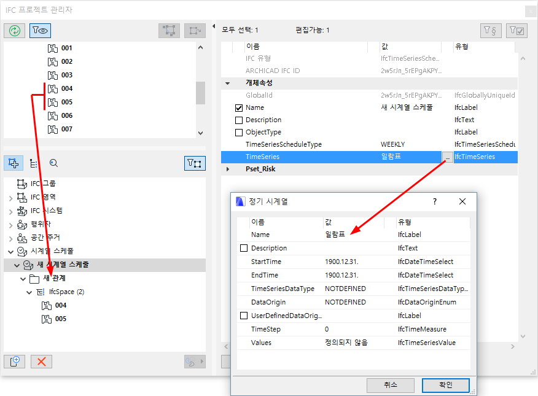Toggle filter selected elements button
Screen dimensions: 538x396
point(195,163)
